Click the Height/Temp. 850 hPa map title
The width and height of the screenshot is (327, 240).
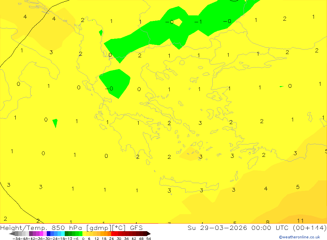(x=71, y=228)
